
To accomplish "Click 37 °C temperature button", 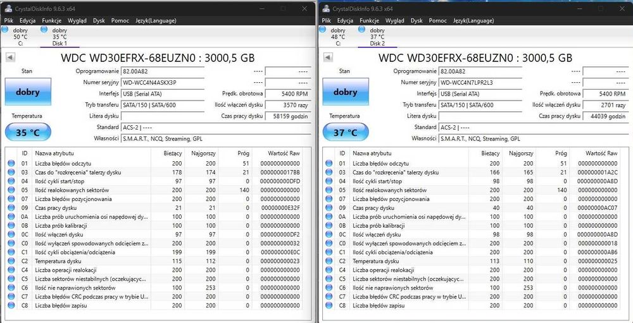I will tap(346, 132).
